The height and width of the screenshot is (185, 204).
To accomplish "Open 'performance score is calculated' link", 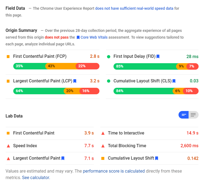I will (x=114, y=171).
